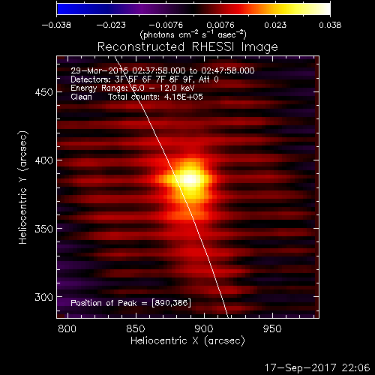Click the '-0.023' color bar label
The image size is (375, 375).
[x=111, y=25]
